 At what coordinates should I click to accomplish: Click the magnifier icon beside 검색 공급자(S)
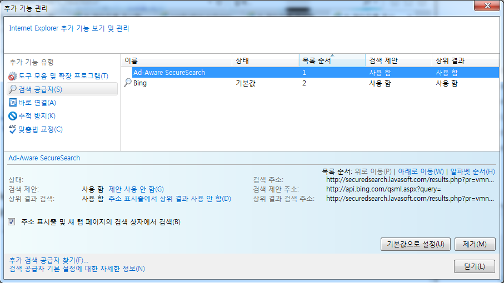(x=13, y=89)
